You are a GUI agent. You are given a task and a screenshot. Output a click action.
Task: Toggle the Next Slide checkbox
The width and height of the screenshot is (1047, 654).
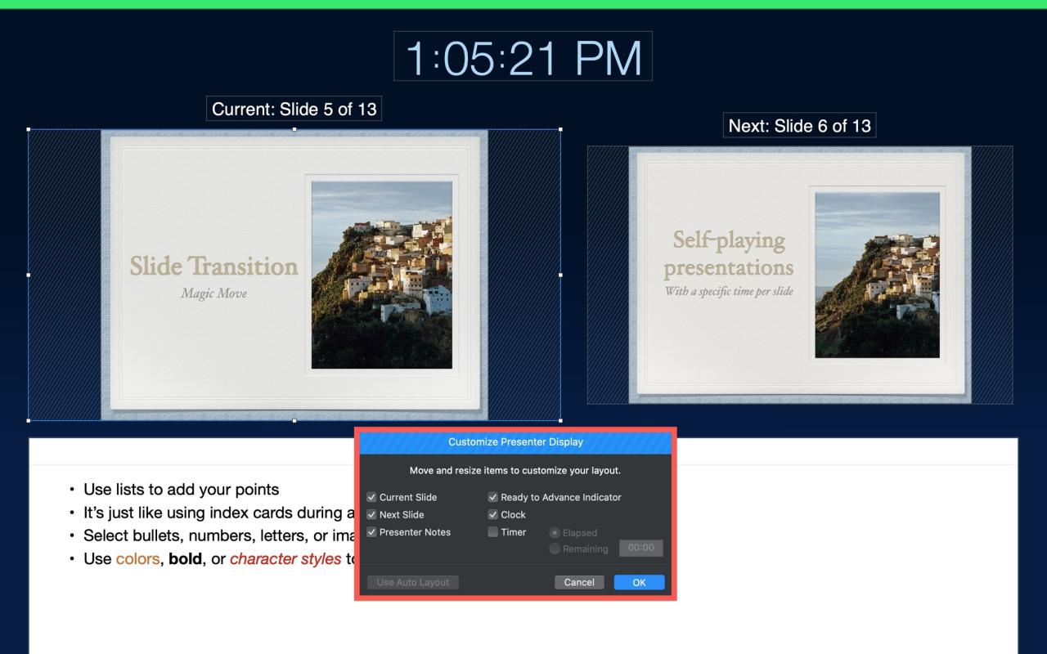[x=372, y=515]
